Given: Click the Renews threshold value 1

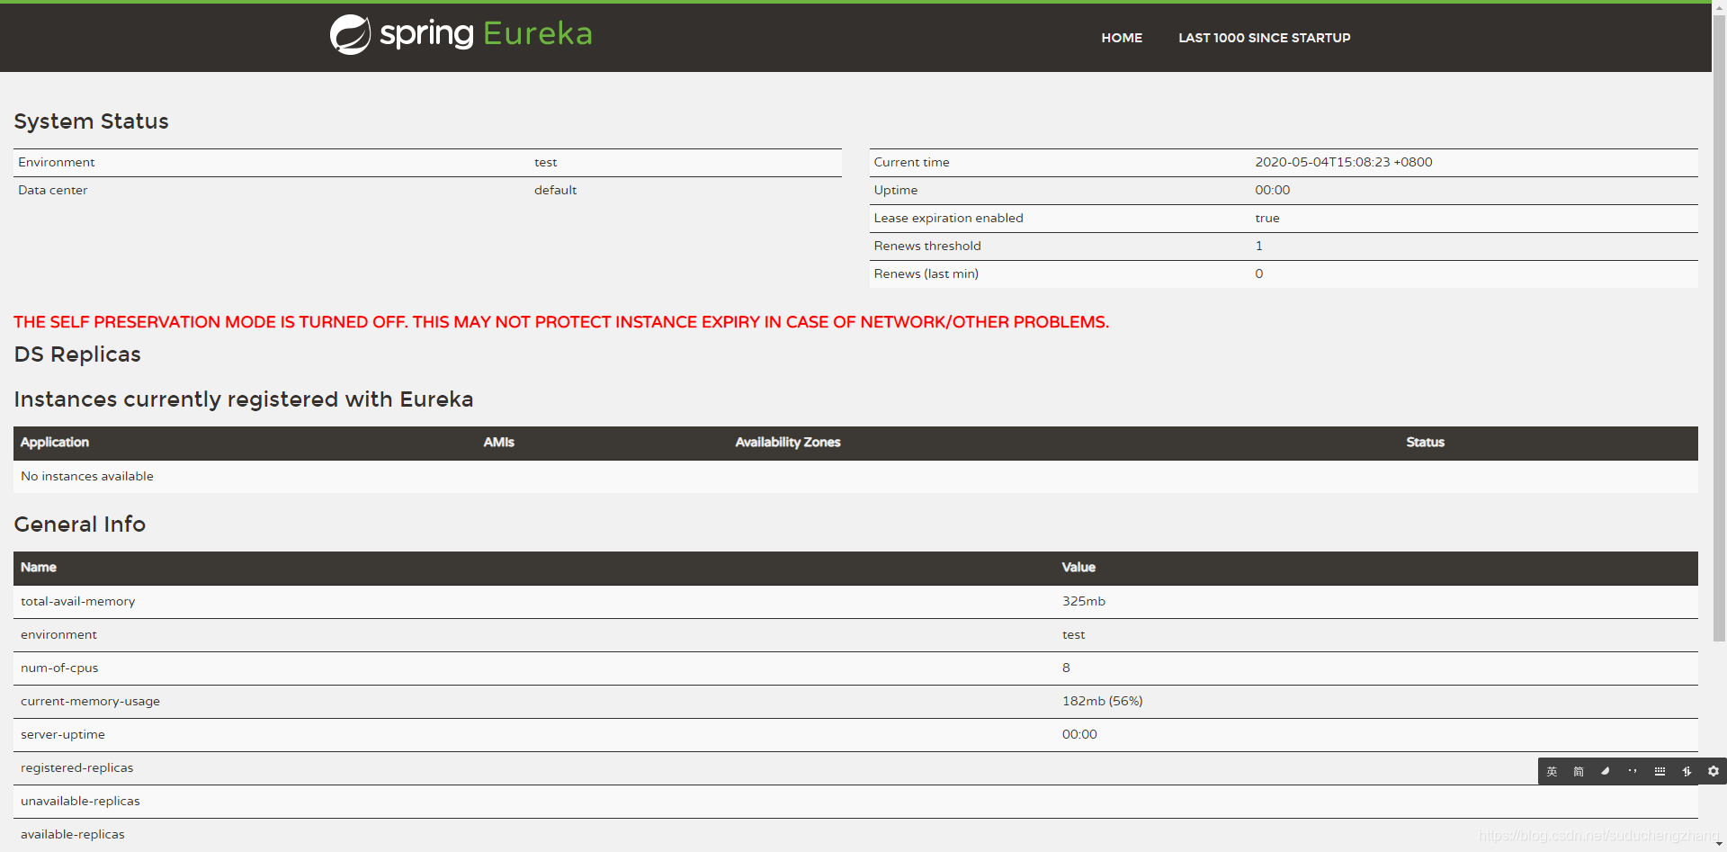Looking at the screenshot, I should [1258, 246].
